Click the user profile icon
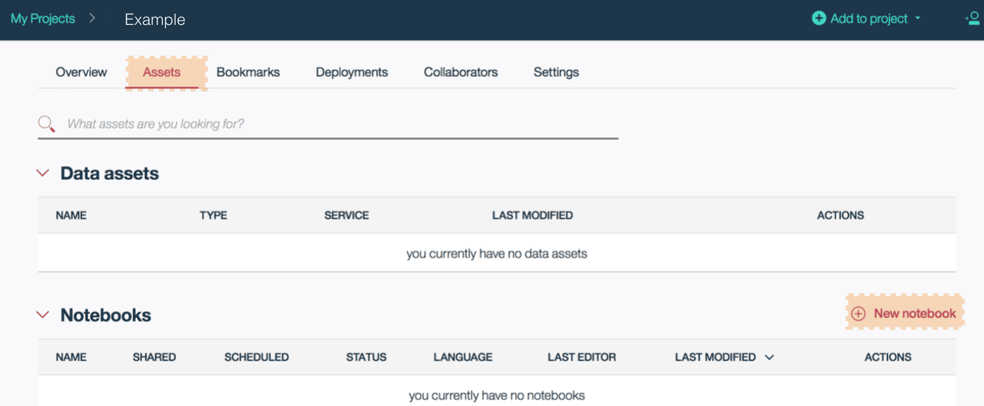 pyautogui.click(x=974, y=18)
